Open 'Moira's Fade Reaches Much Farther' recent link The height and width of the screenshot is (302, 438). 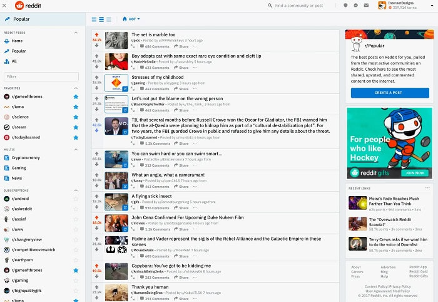point(394,201)
